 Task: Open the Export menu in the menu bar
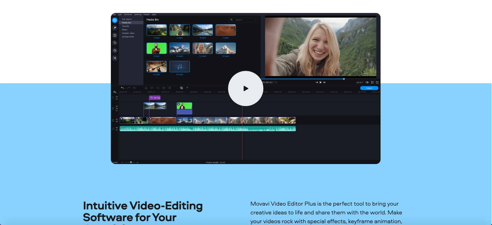(x=146, y=14)
